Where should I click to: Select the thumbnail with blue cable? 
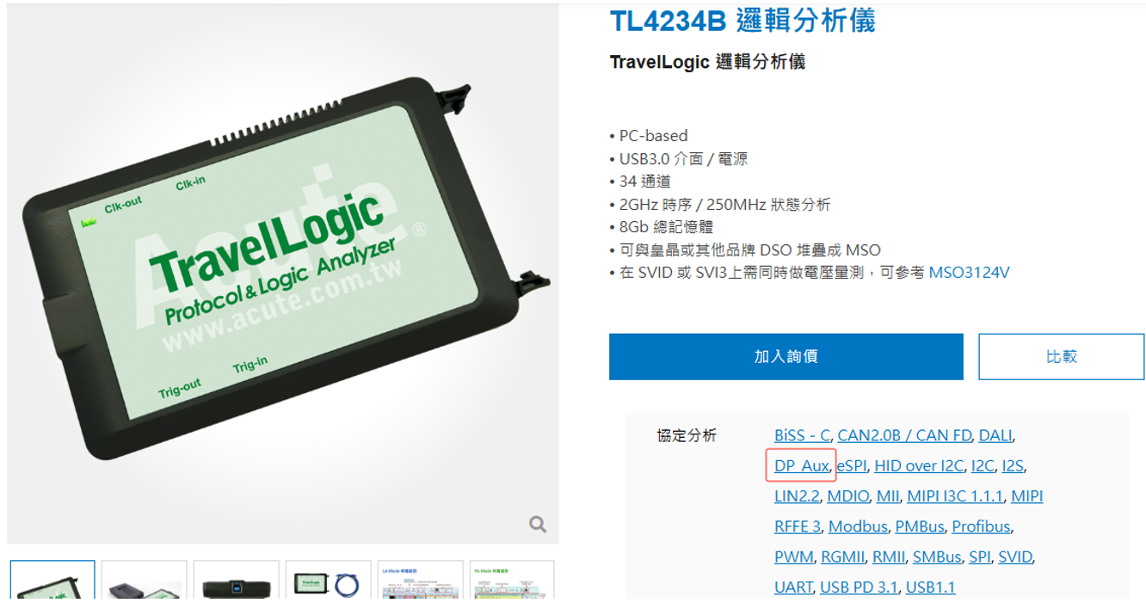(x=328, y=580)
